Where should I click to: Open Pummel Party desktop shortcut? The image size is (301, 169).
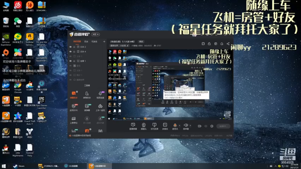pos(30,150)
